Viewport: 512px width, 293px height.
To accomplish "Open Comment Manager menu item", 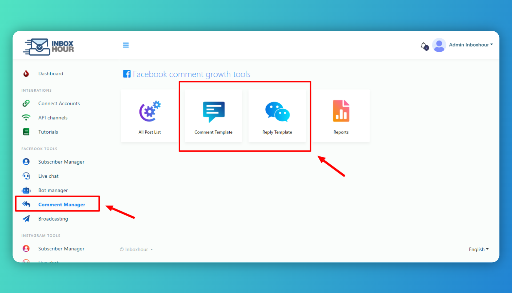I will point(62,205).
